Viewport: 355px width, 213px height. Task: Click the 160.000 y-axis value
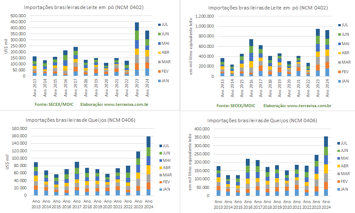(19, 136)
